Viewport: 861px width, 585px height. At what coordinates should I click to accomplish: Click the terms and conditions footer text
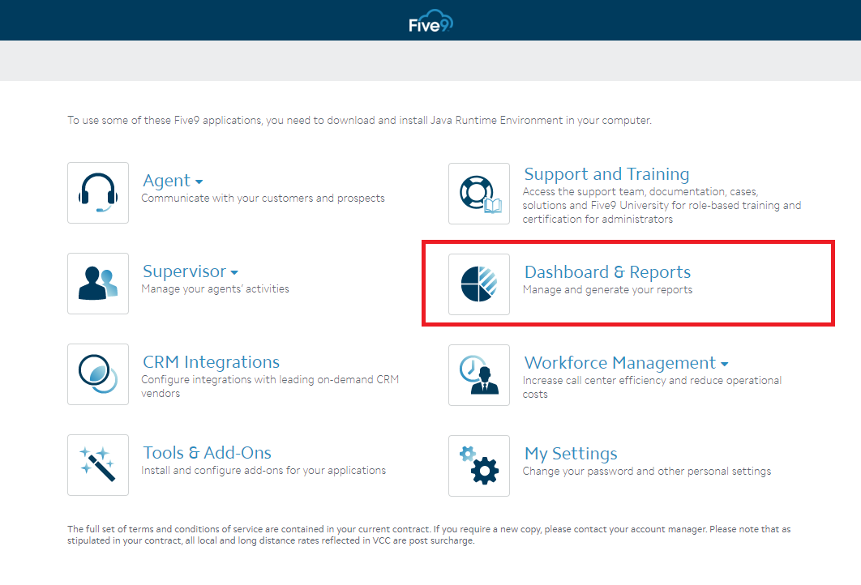click(x=429, y=535)
